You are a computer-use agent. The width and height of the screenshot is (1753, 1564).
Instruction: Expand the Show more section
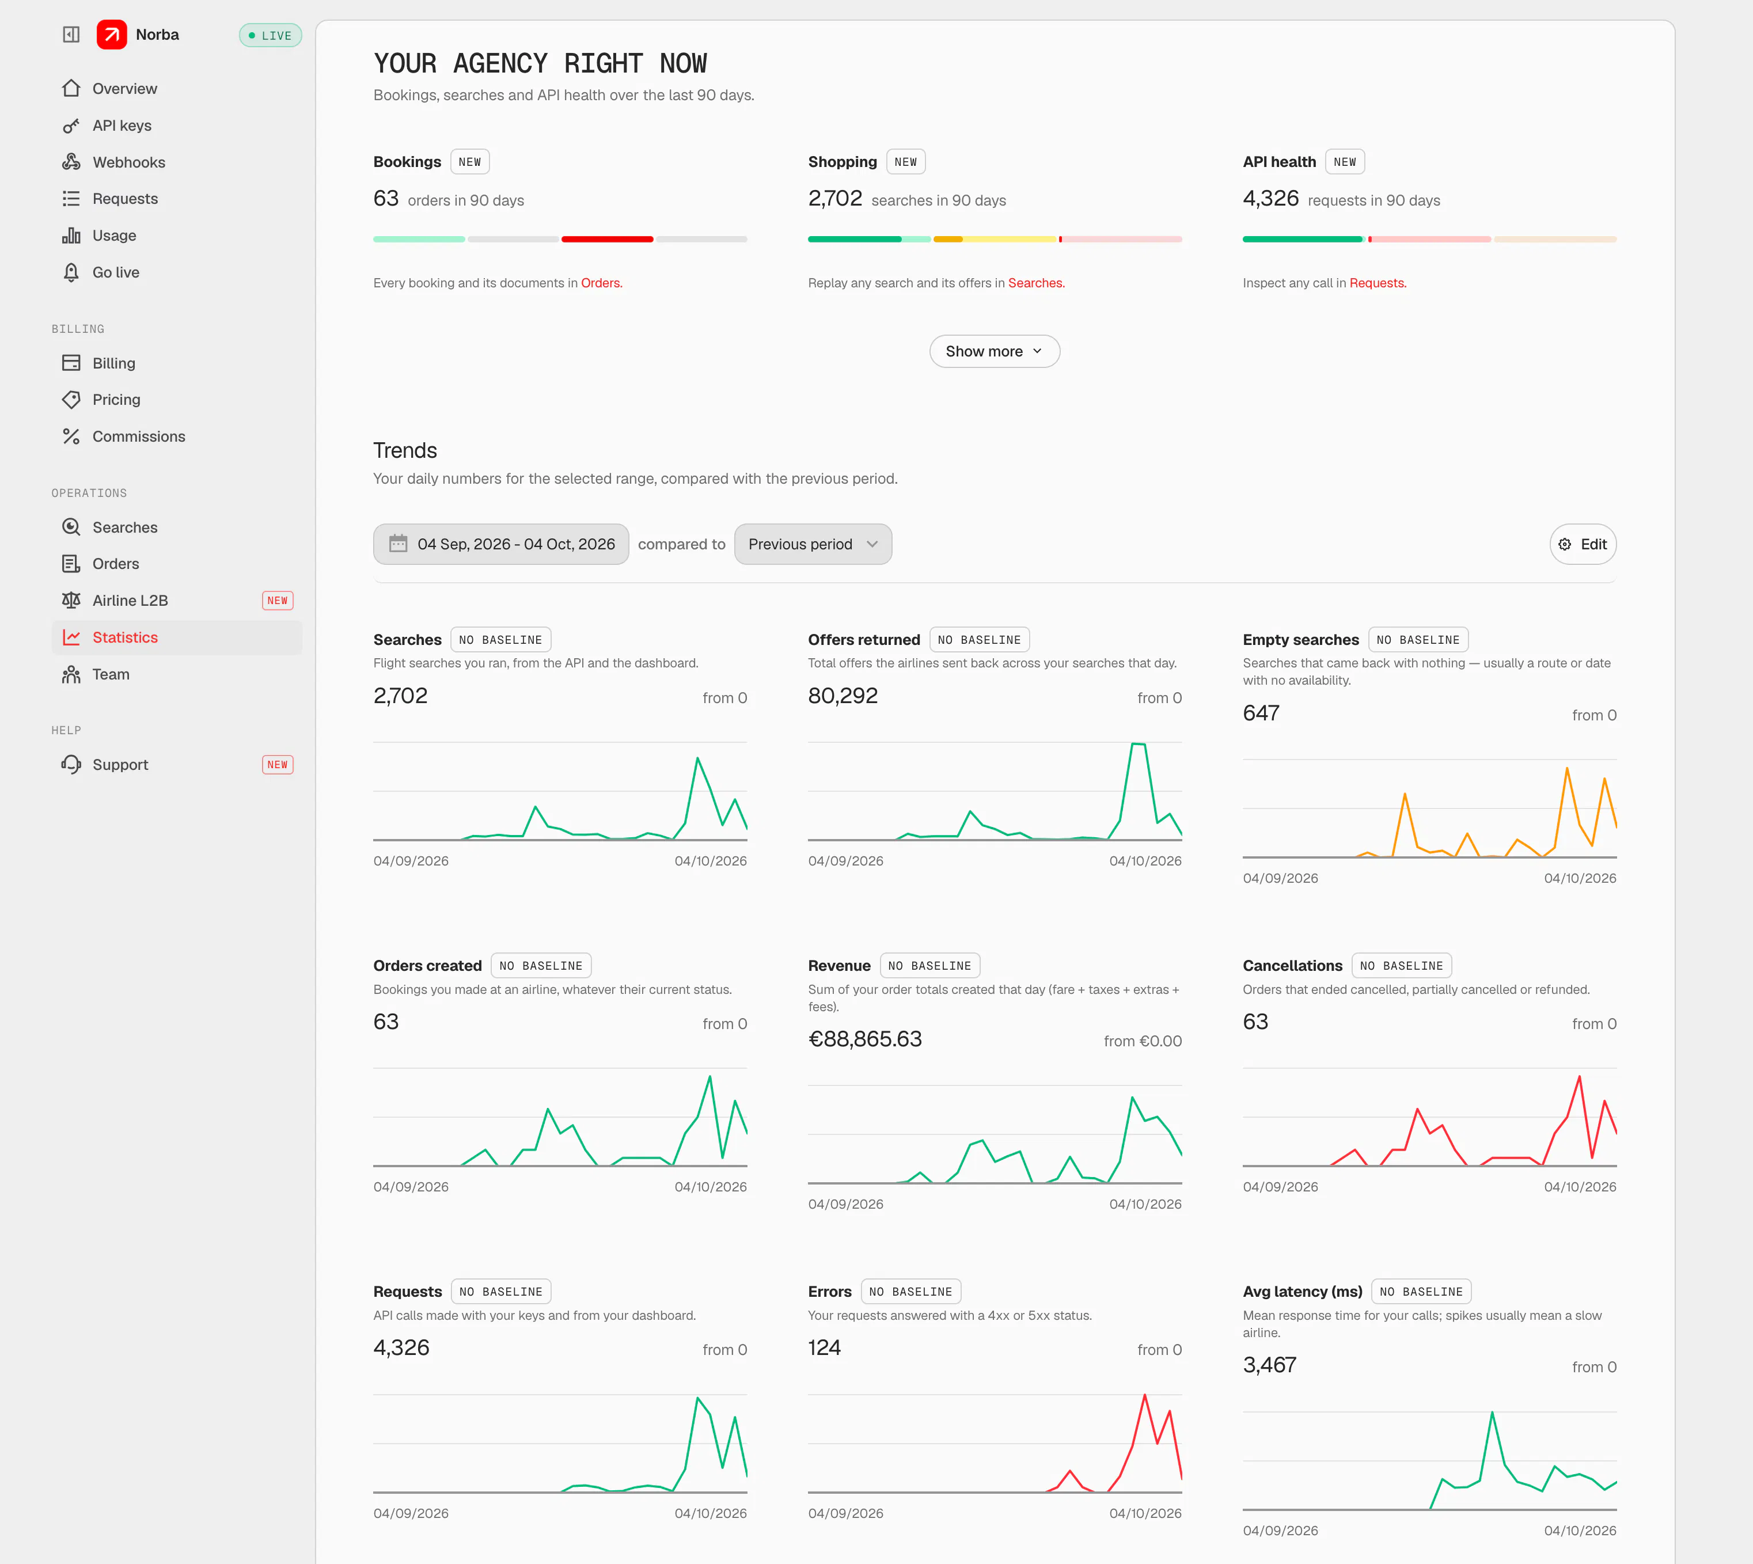pyautogui.click(x=994, y=351)
